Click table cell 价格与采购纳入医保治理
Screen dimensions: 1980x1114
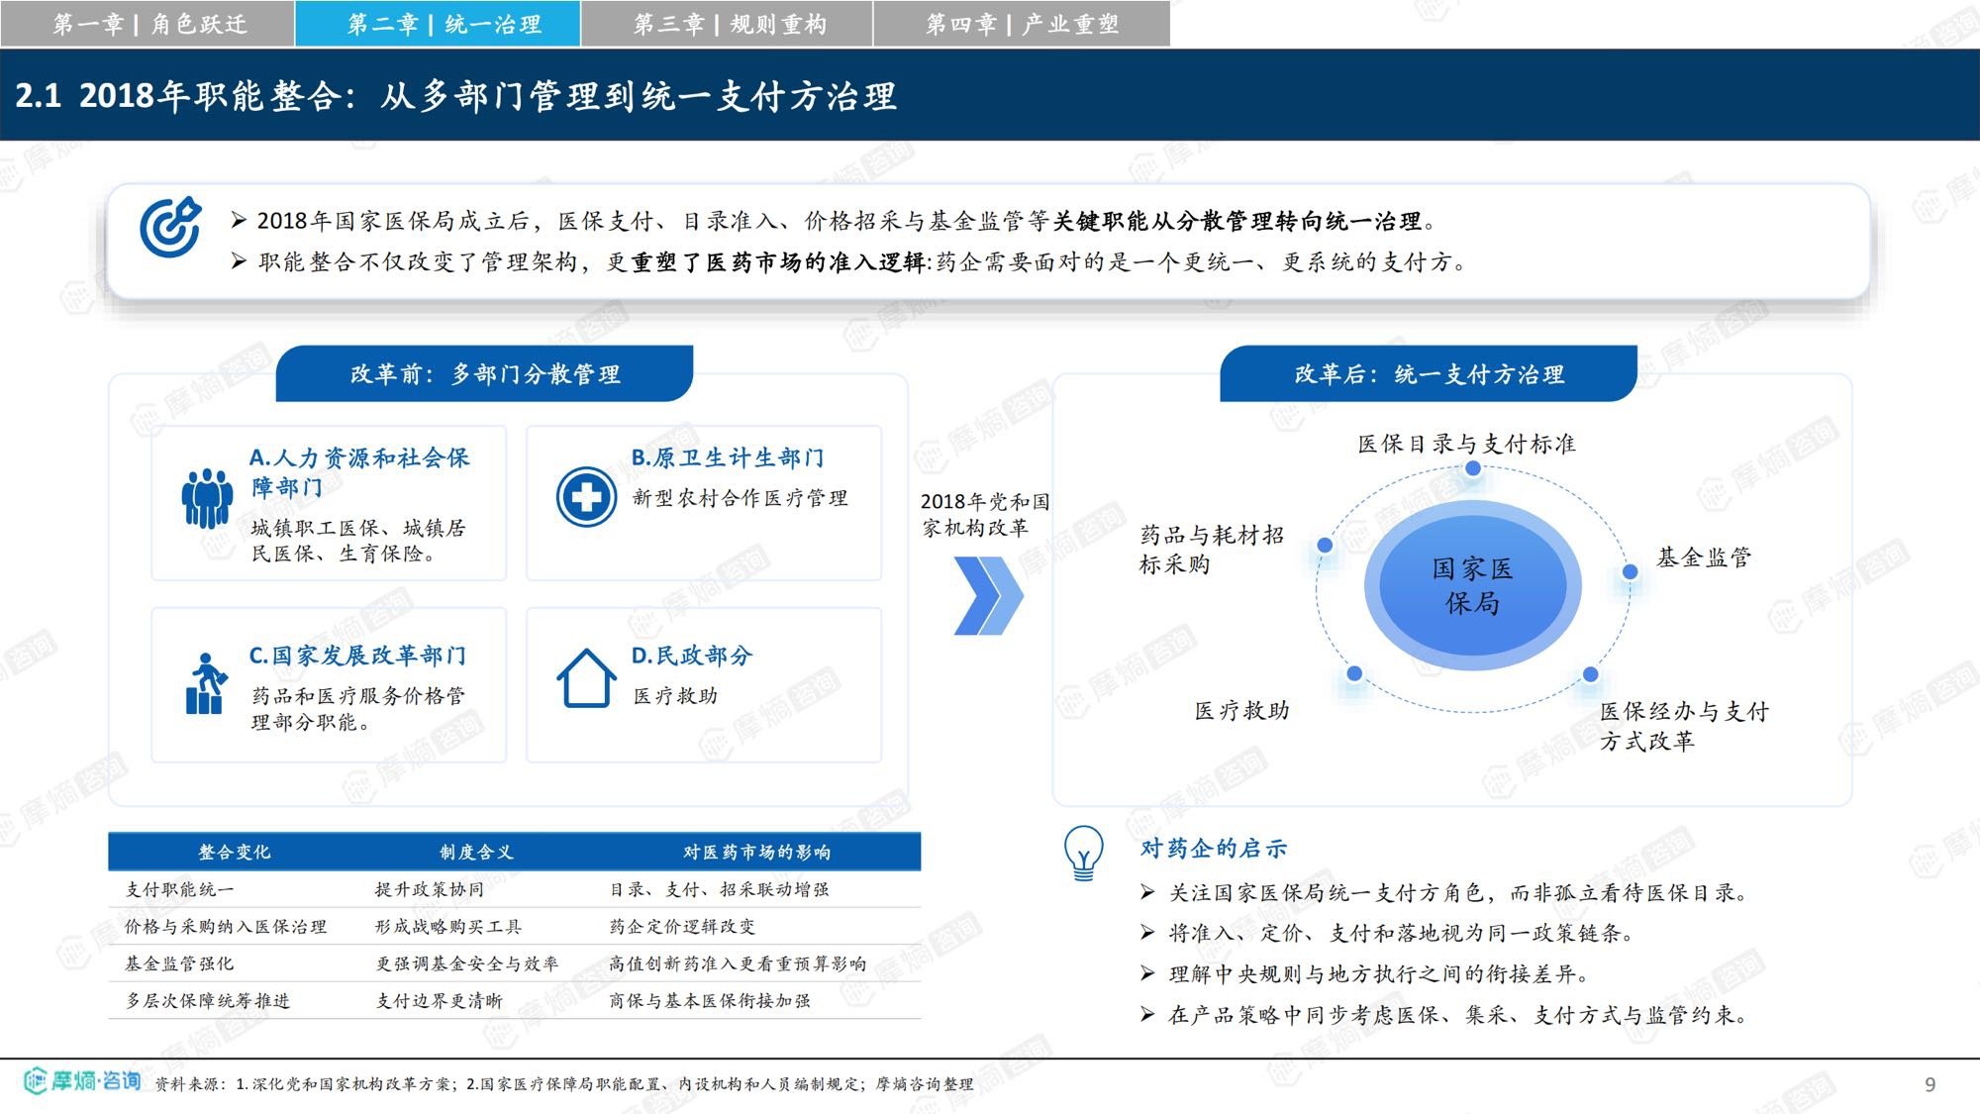pyautogui.click(x=226, y=927)
